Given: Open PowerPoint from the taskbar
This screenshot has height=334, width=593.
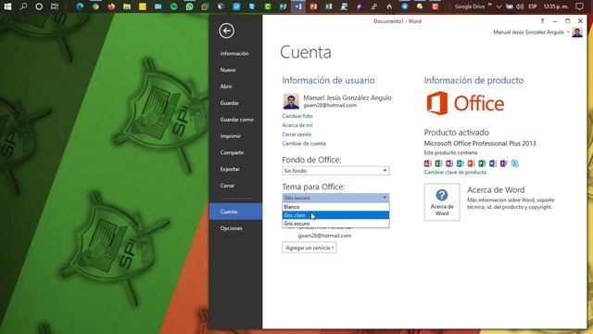Looking at the screenshot, I should pos(313,6).
